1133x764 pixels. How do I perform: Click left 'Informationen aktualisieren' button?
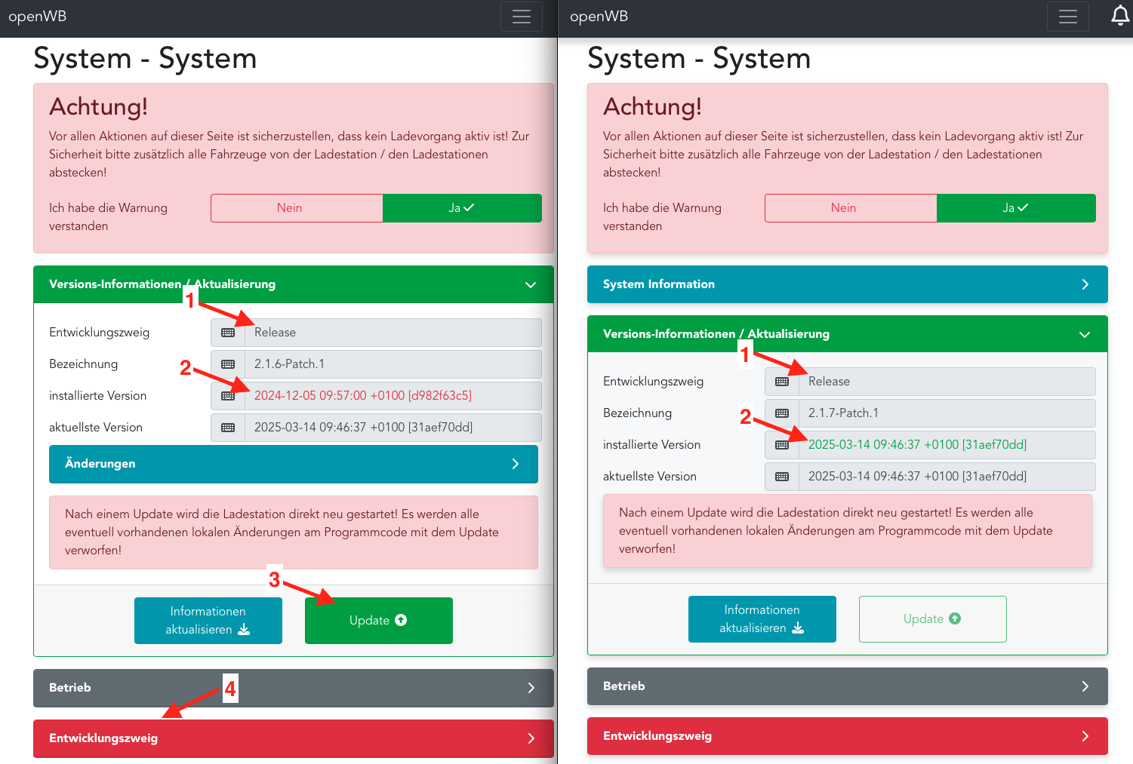pos(208,621)
